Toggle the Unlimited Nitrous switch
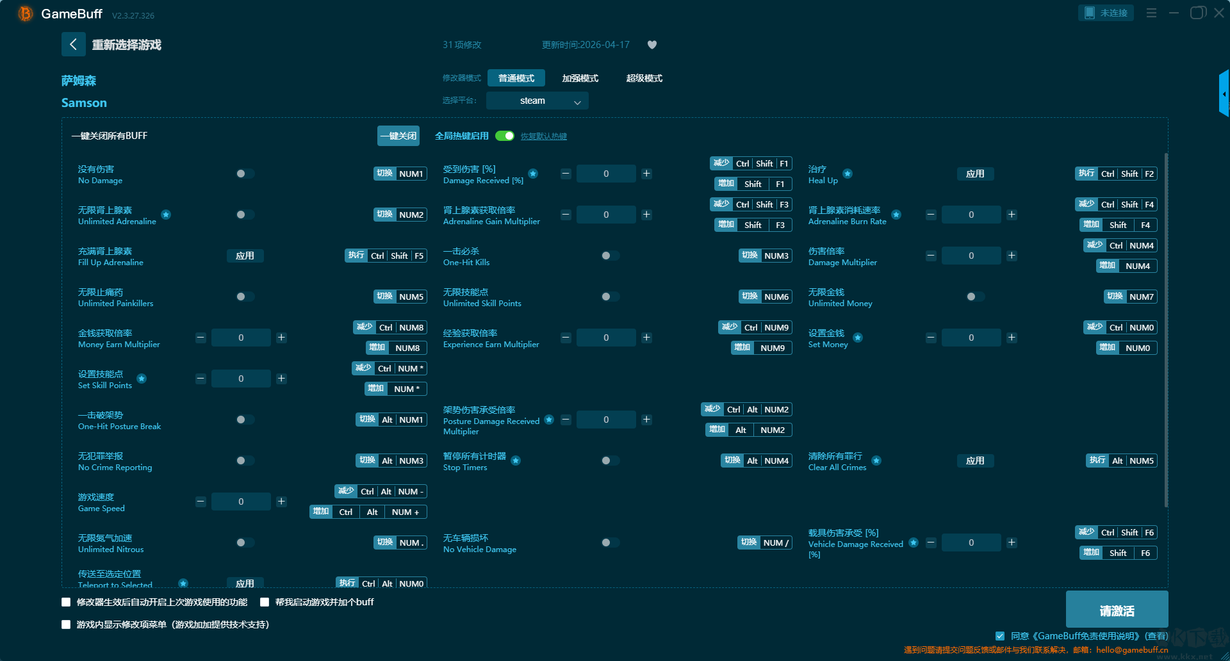Image resolution: width=1230 pixels, height=661 pixels. 245,543
